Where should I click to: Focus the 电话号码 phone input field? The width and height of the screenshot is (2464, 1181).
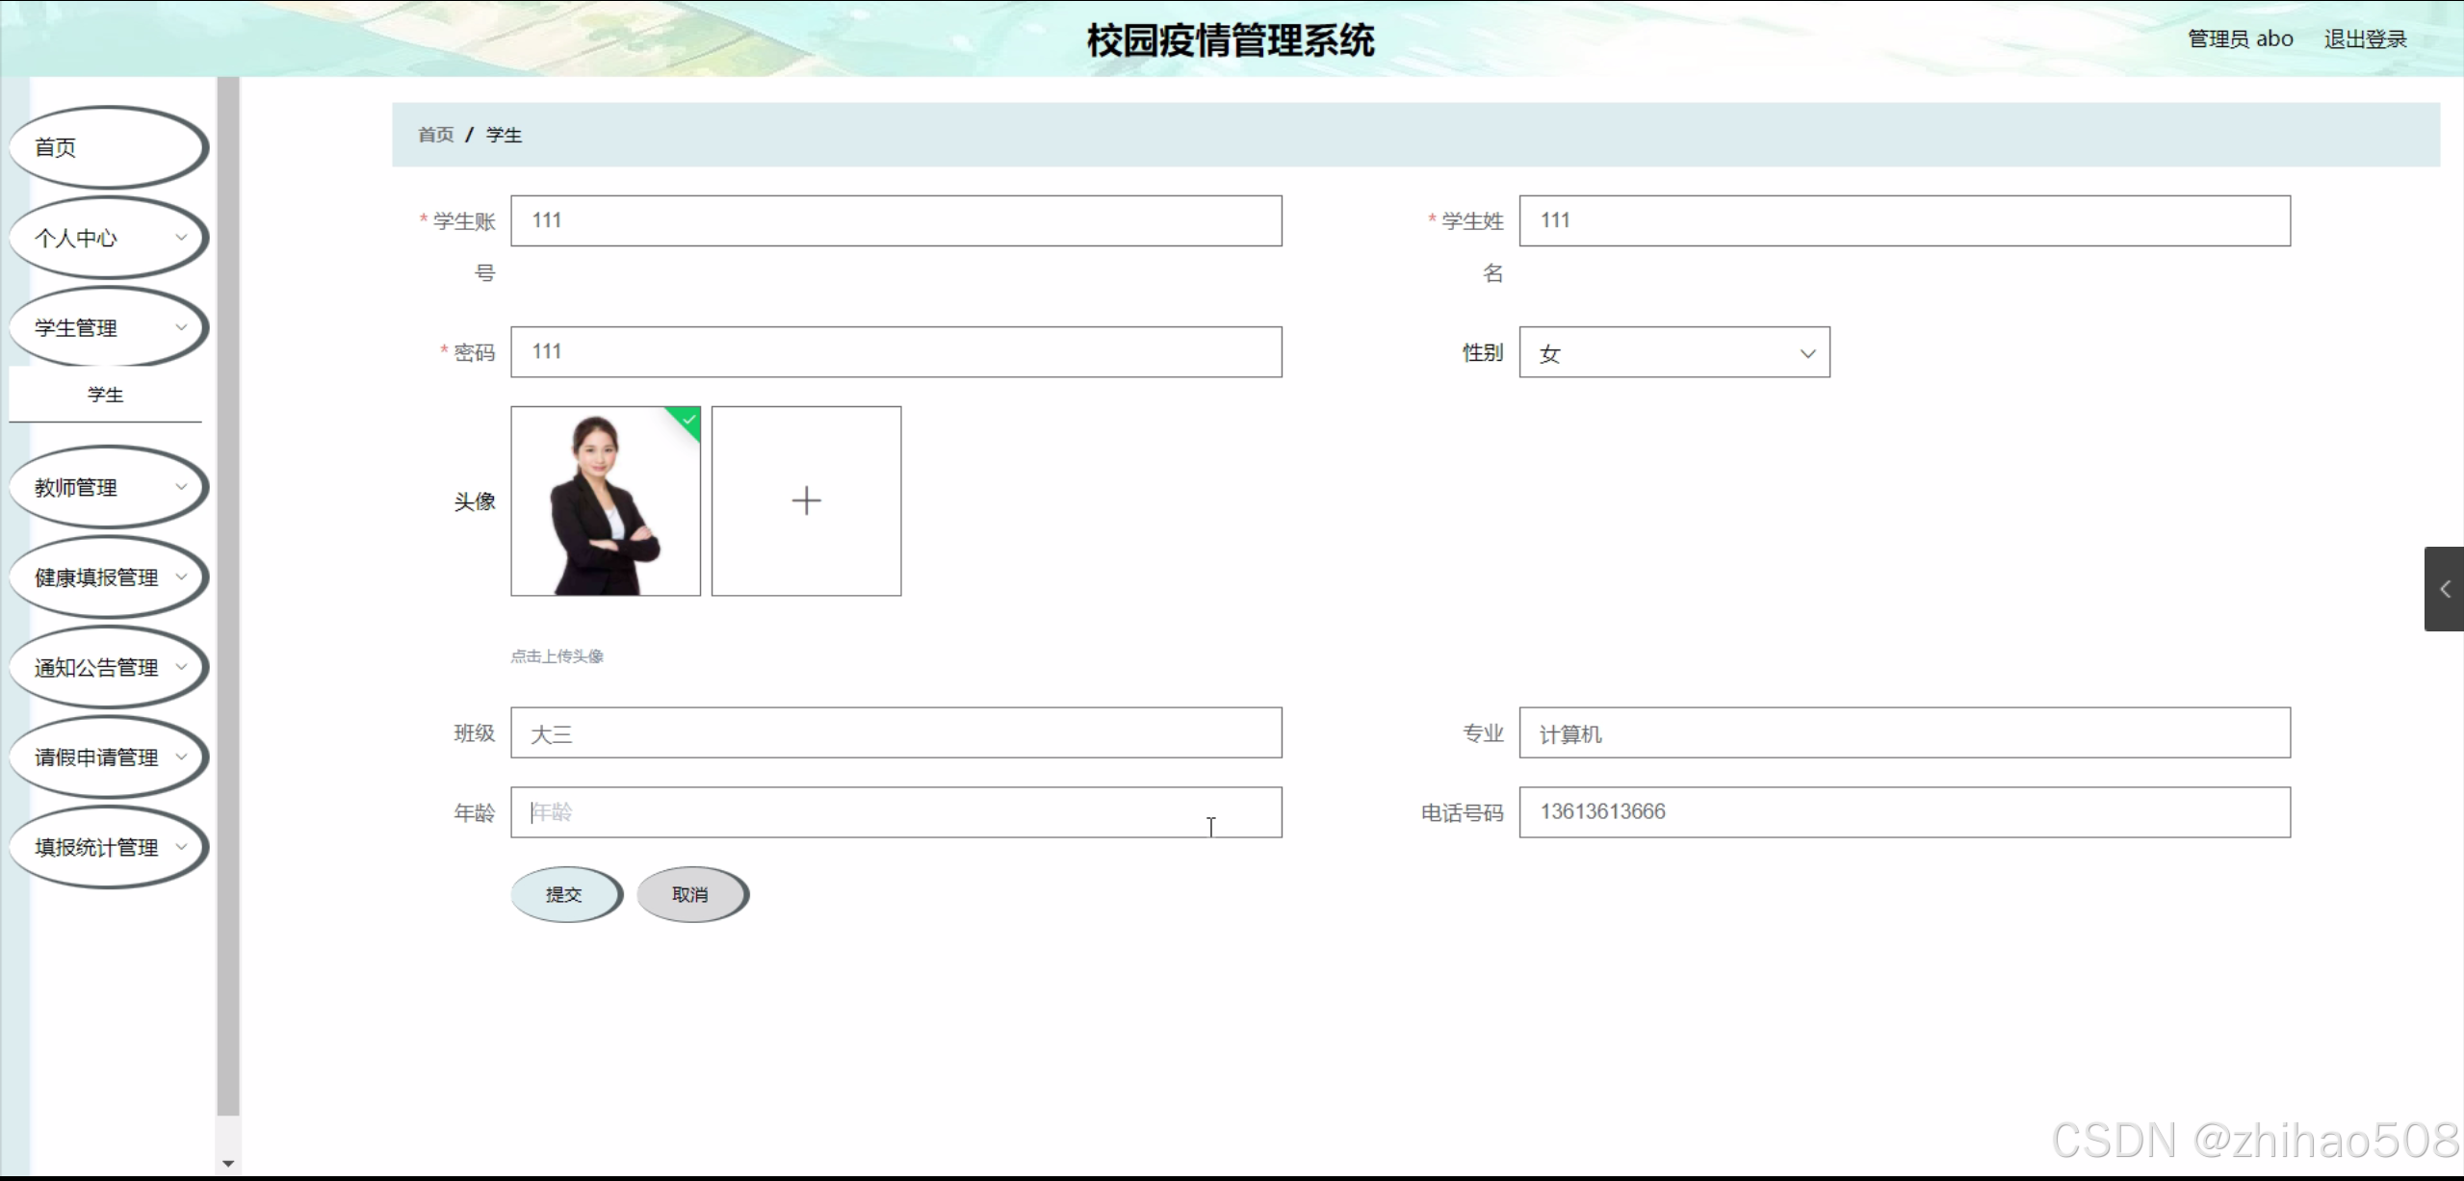[1904, 812]
